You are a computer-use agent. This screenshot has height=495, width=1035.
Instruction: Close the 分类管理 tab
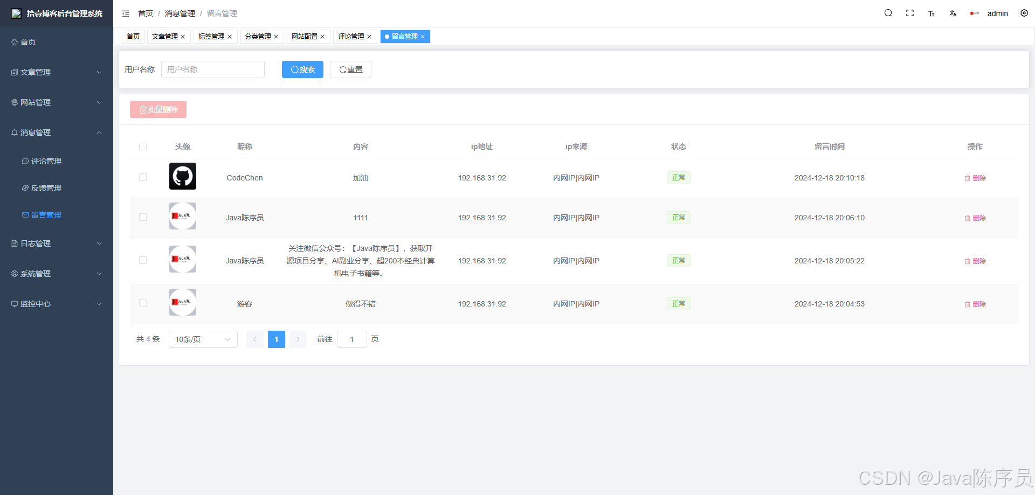[276, 37]
